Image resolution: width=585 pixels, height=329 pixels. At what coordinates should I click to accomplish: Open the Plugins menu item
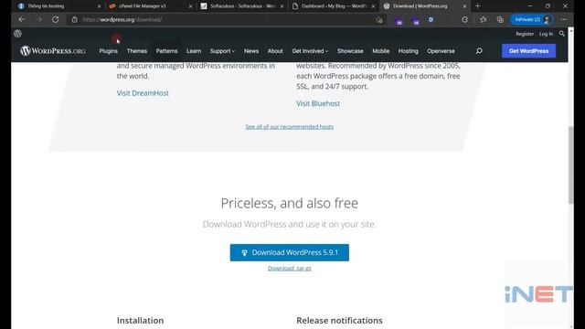108,51
